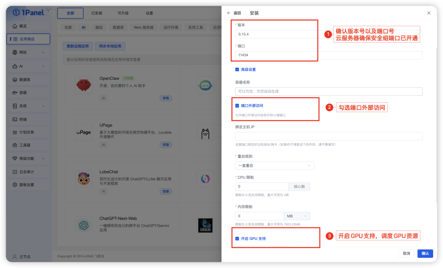Image resolution: width=443 pixels, height=268 pixels.
Task: Select the 实用工具 category filter
Action: 196,27
